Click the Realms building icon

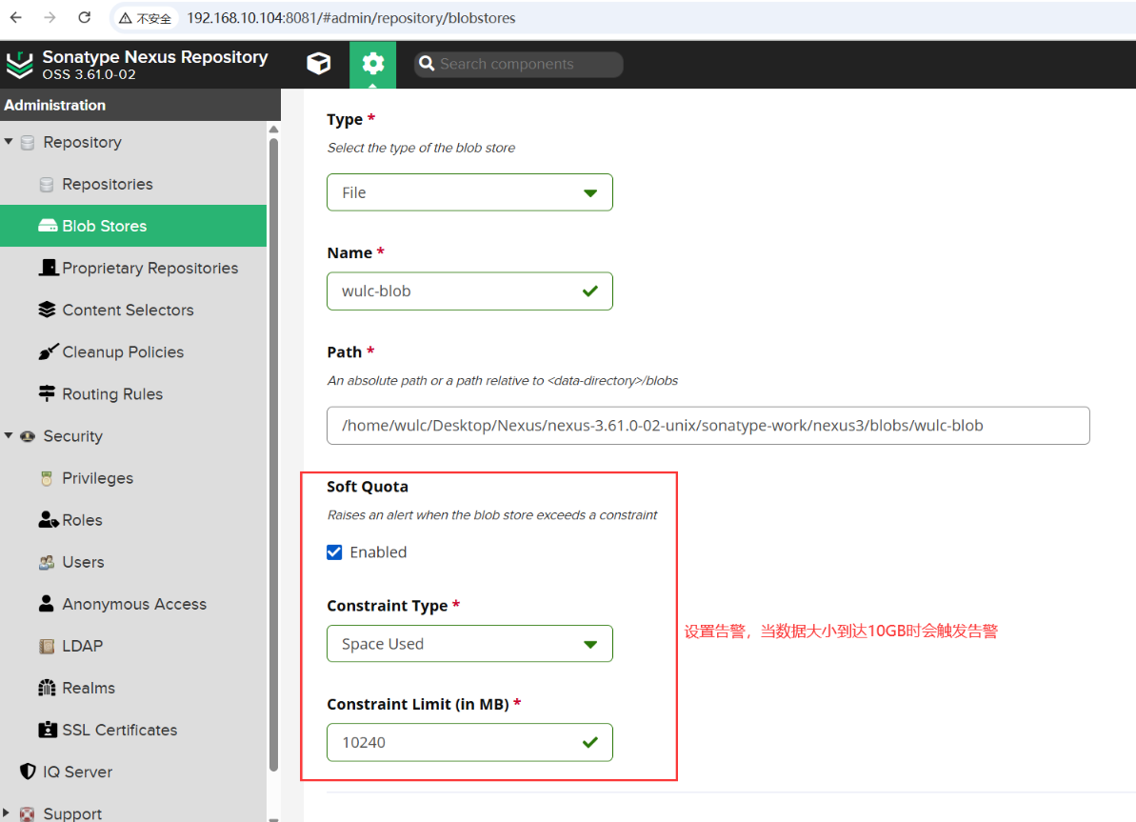[47, 687]
